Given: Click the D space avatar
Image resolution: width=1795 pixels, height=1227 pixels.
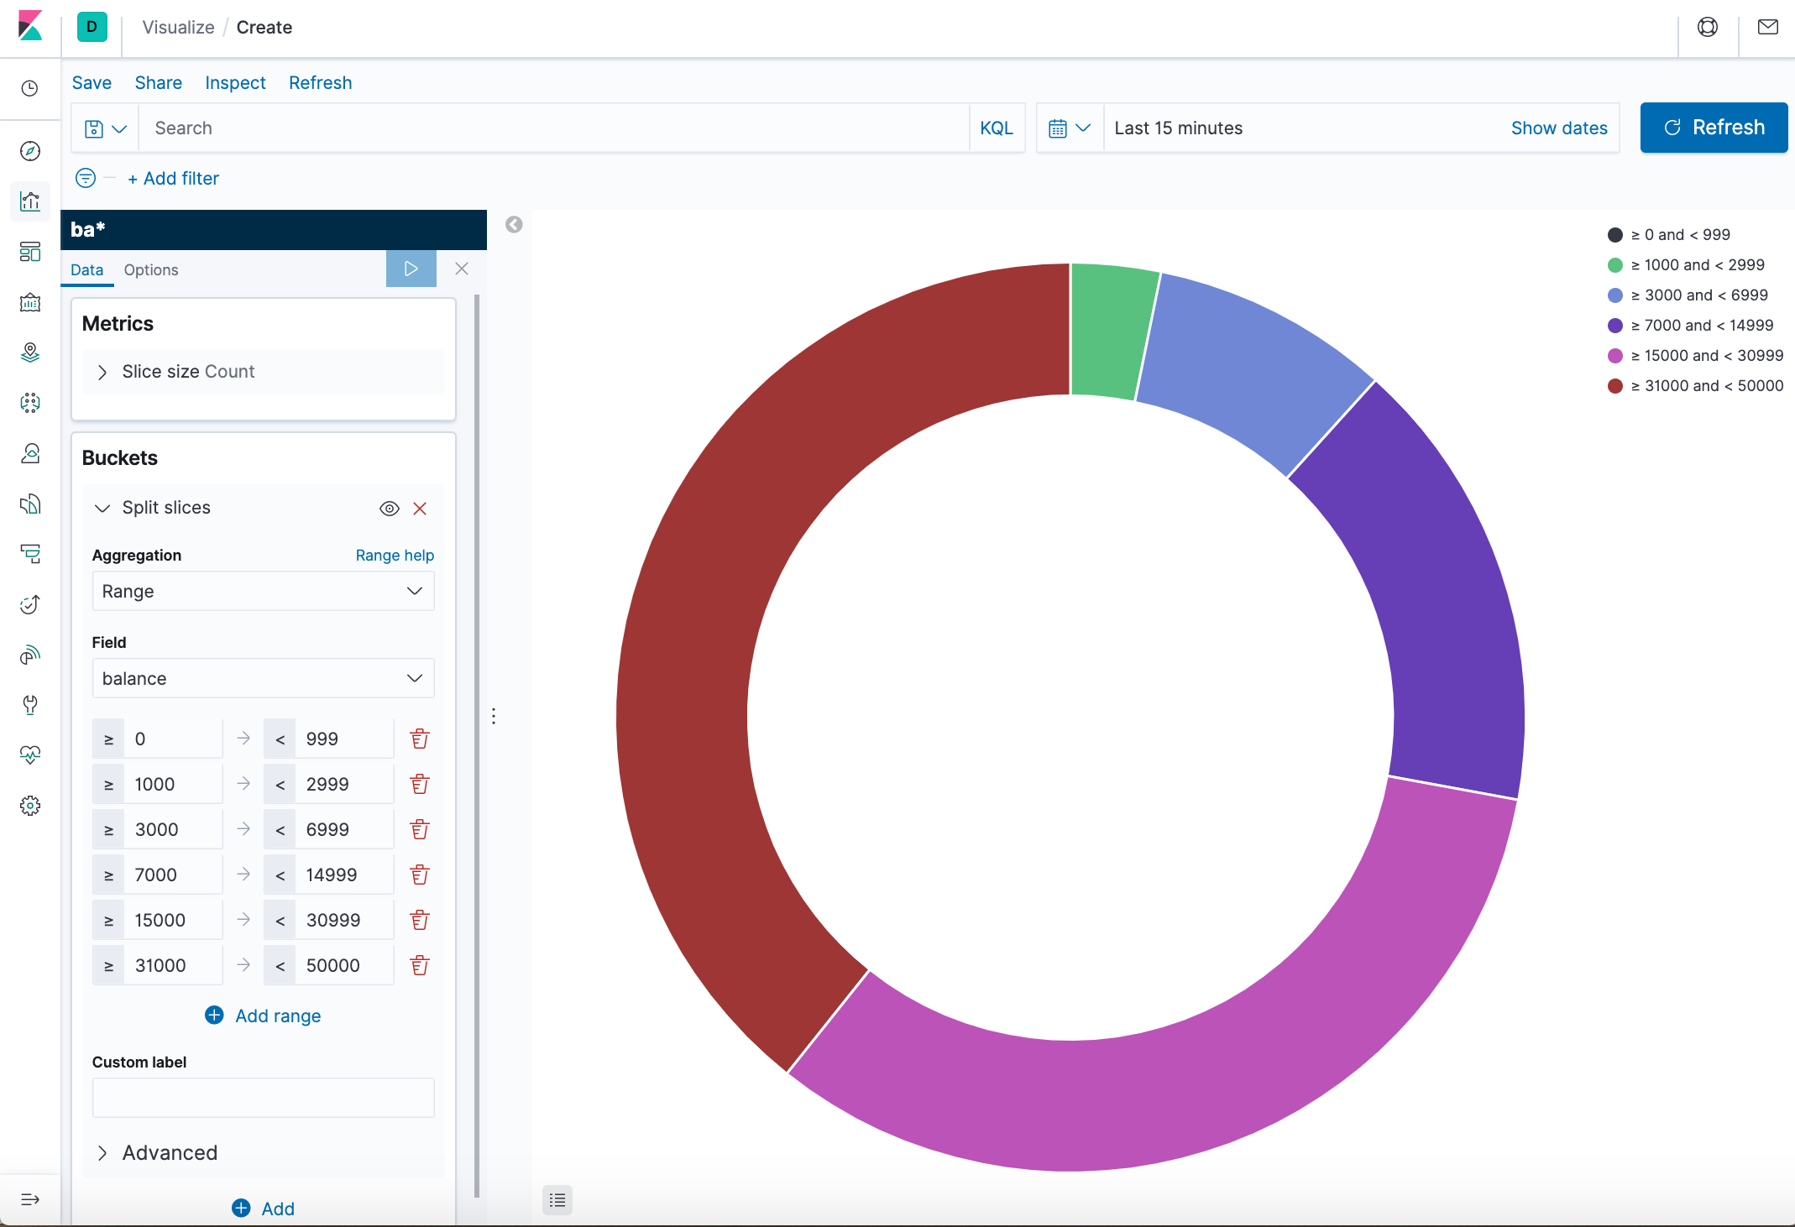Looking at the screenshot, I should tap(92, 27).
